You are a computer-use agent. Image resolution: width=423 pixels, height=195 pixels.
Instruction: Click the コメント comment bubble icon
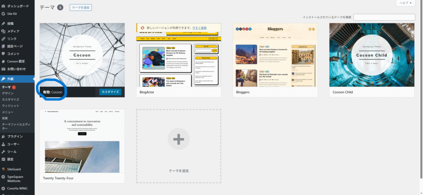[x=3, y=54]
